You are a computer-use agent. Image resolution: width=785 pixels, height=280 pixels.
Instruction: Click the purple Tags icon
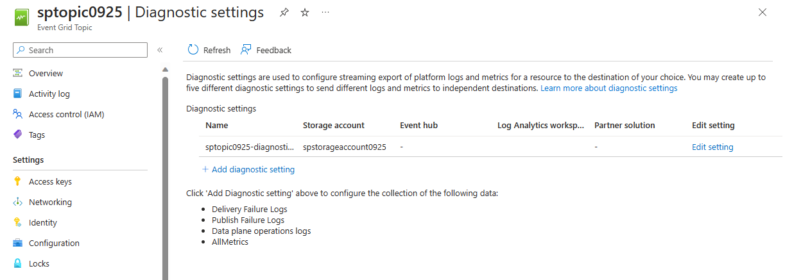click(18, 135)
